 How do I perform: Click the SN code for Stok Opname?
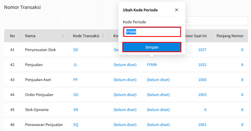pos(76,110)
